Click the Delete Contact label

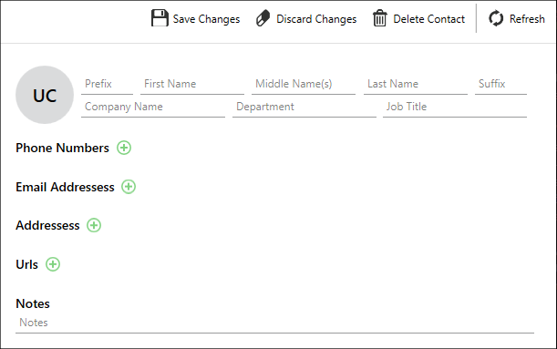point(428,19)
